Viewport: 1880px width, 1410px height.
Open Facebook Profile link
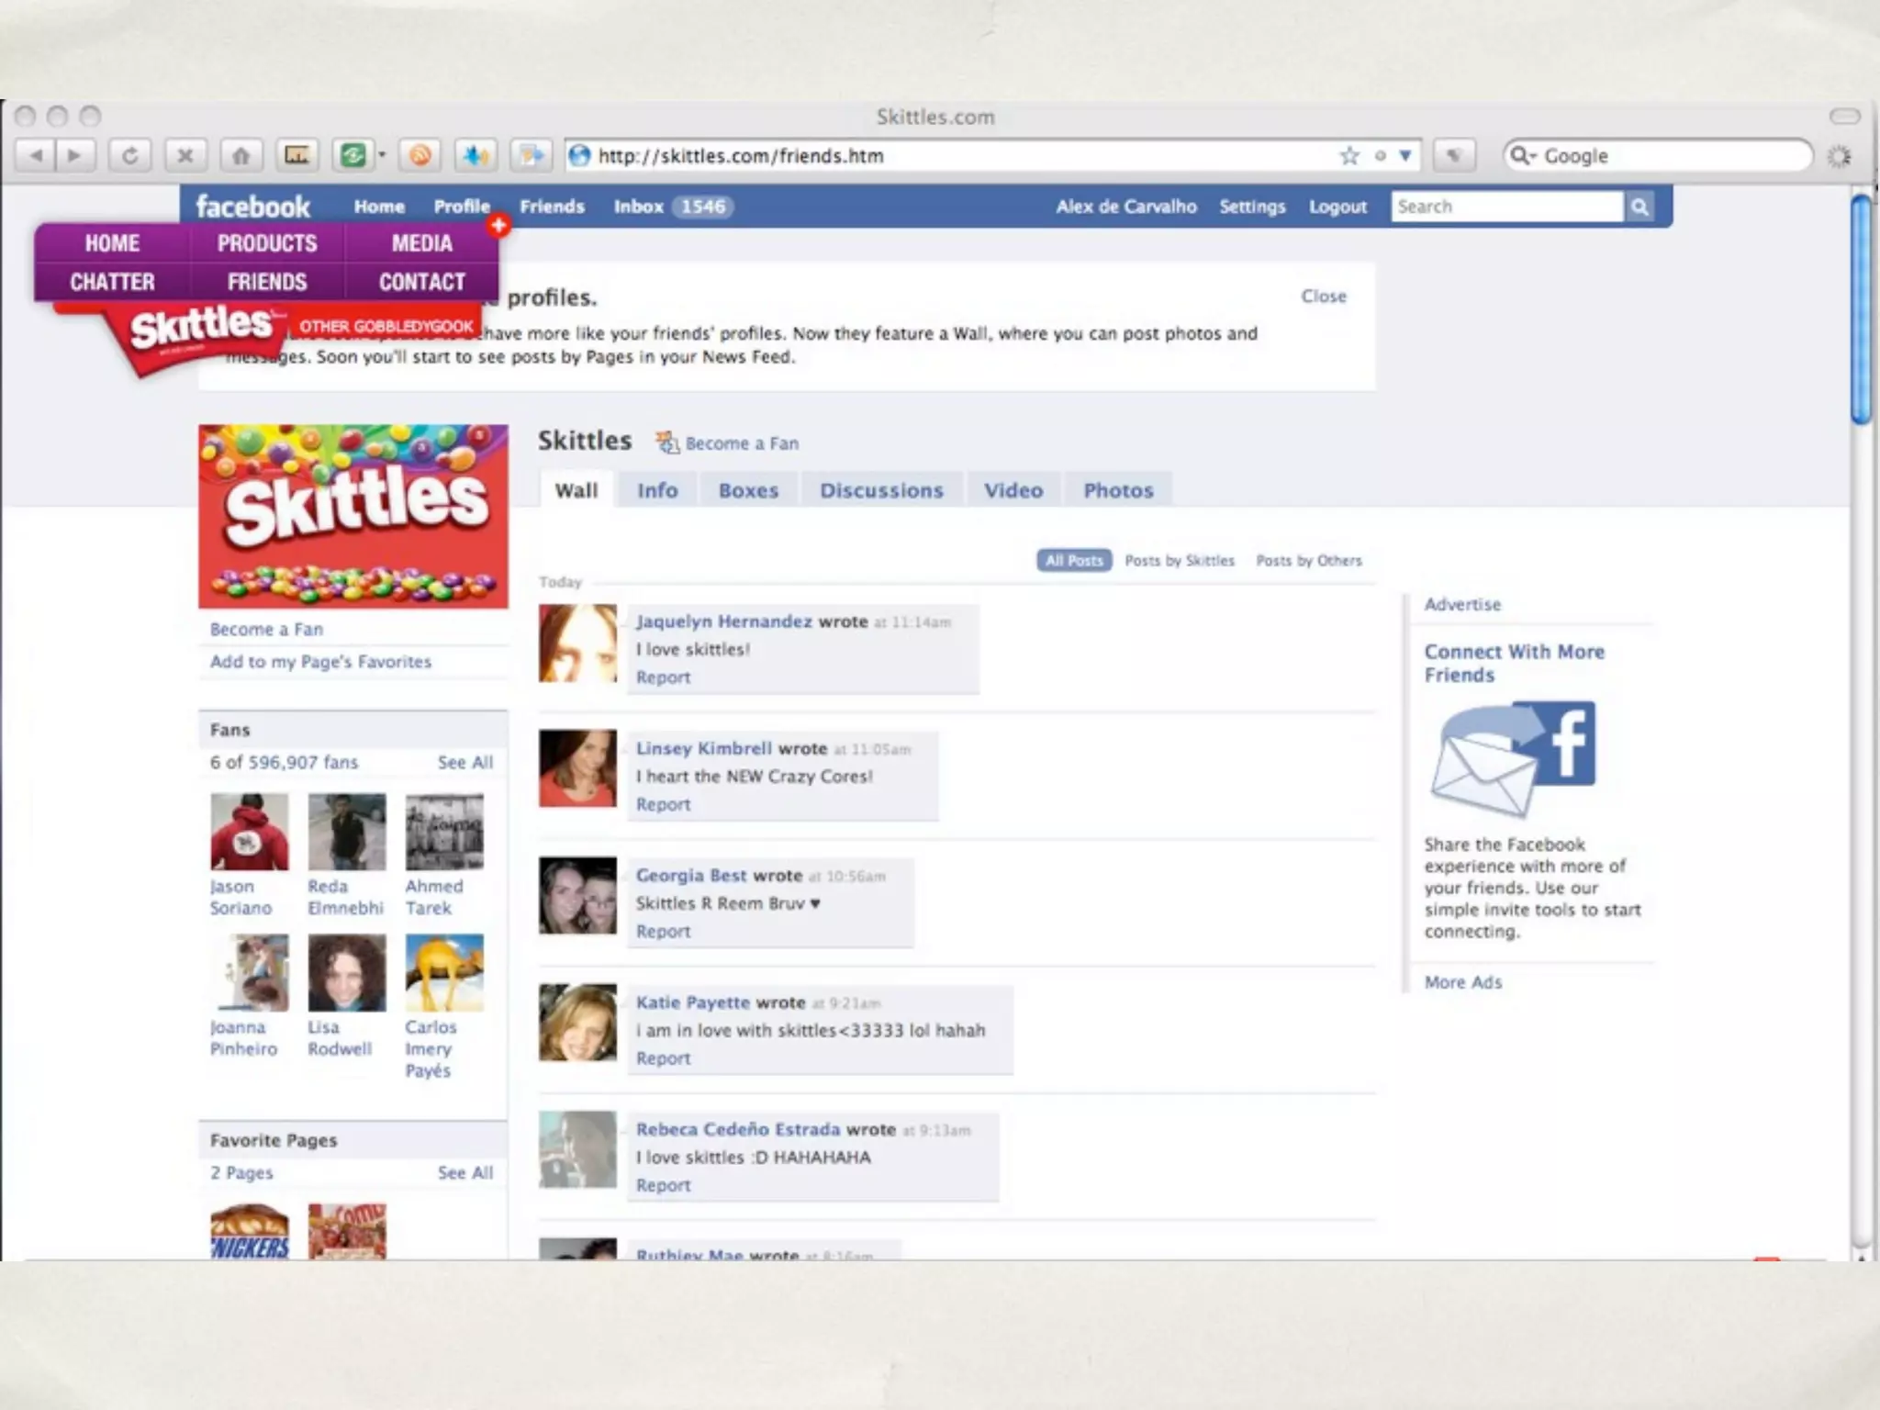[x=462, y=207]
